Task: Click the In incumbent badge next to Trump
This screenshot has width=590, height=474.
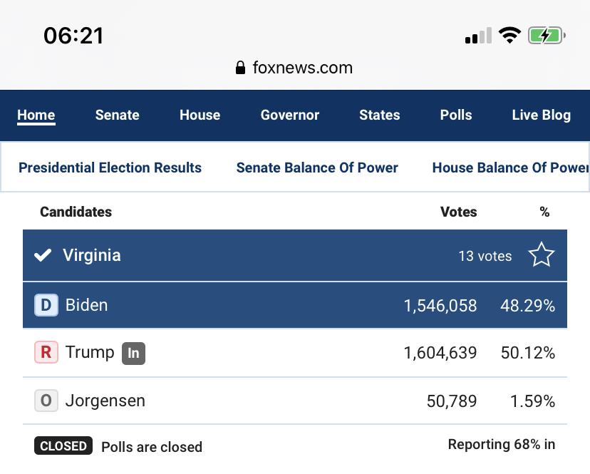Action: [x=133, y=353]
